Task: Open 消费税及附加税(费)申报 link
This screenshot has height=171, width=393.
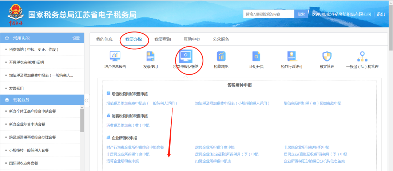Action: point(128,125)
